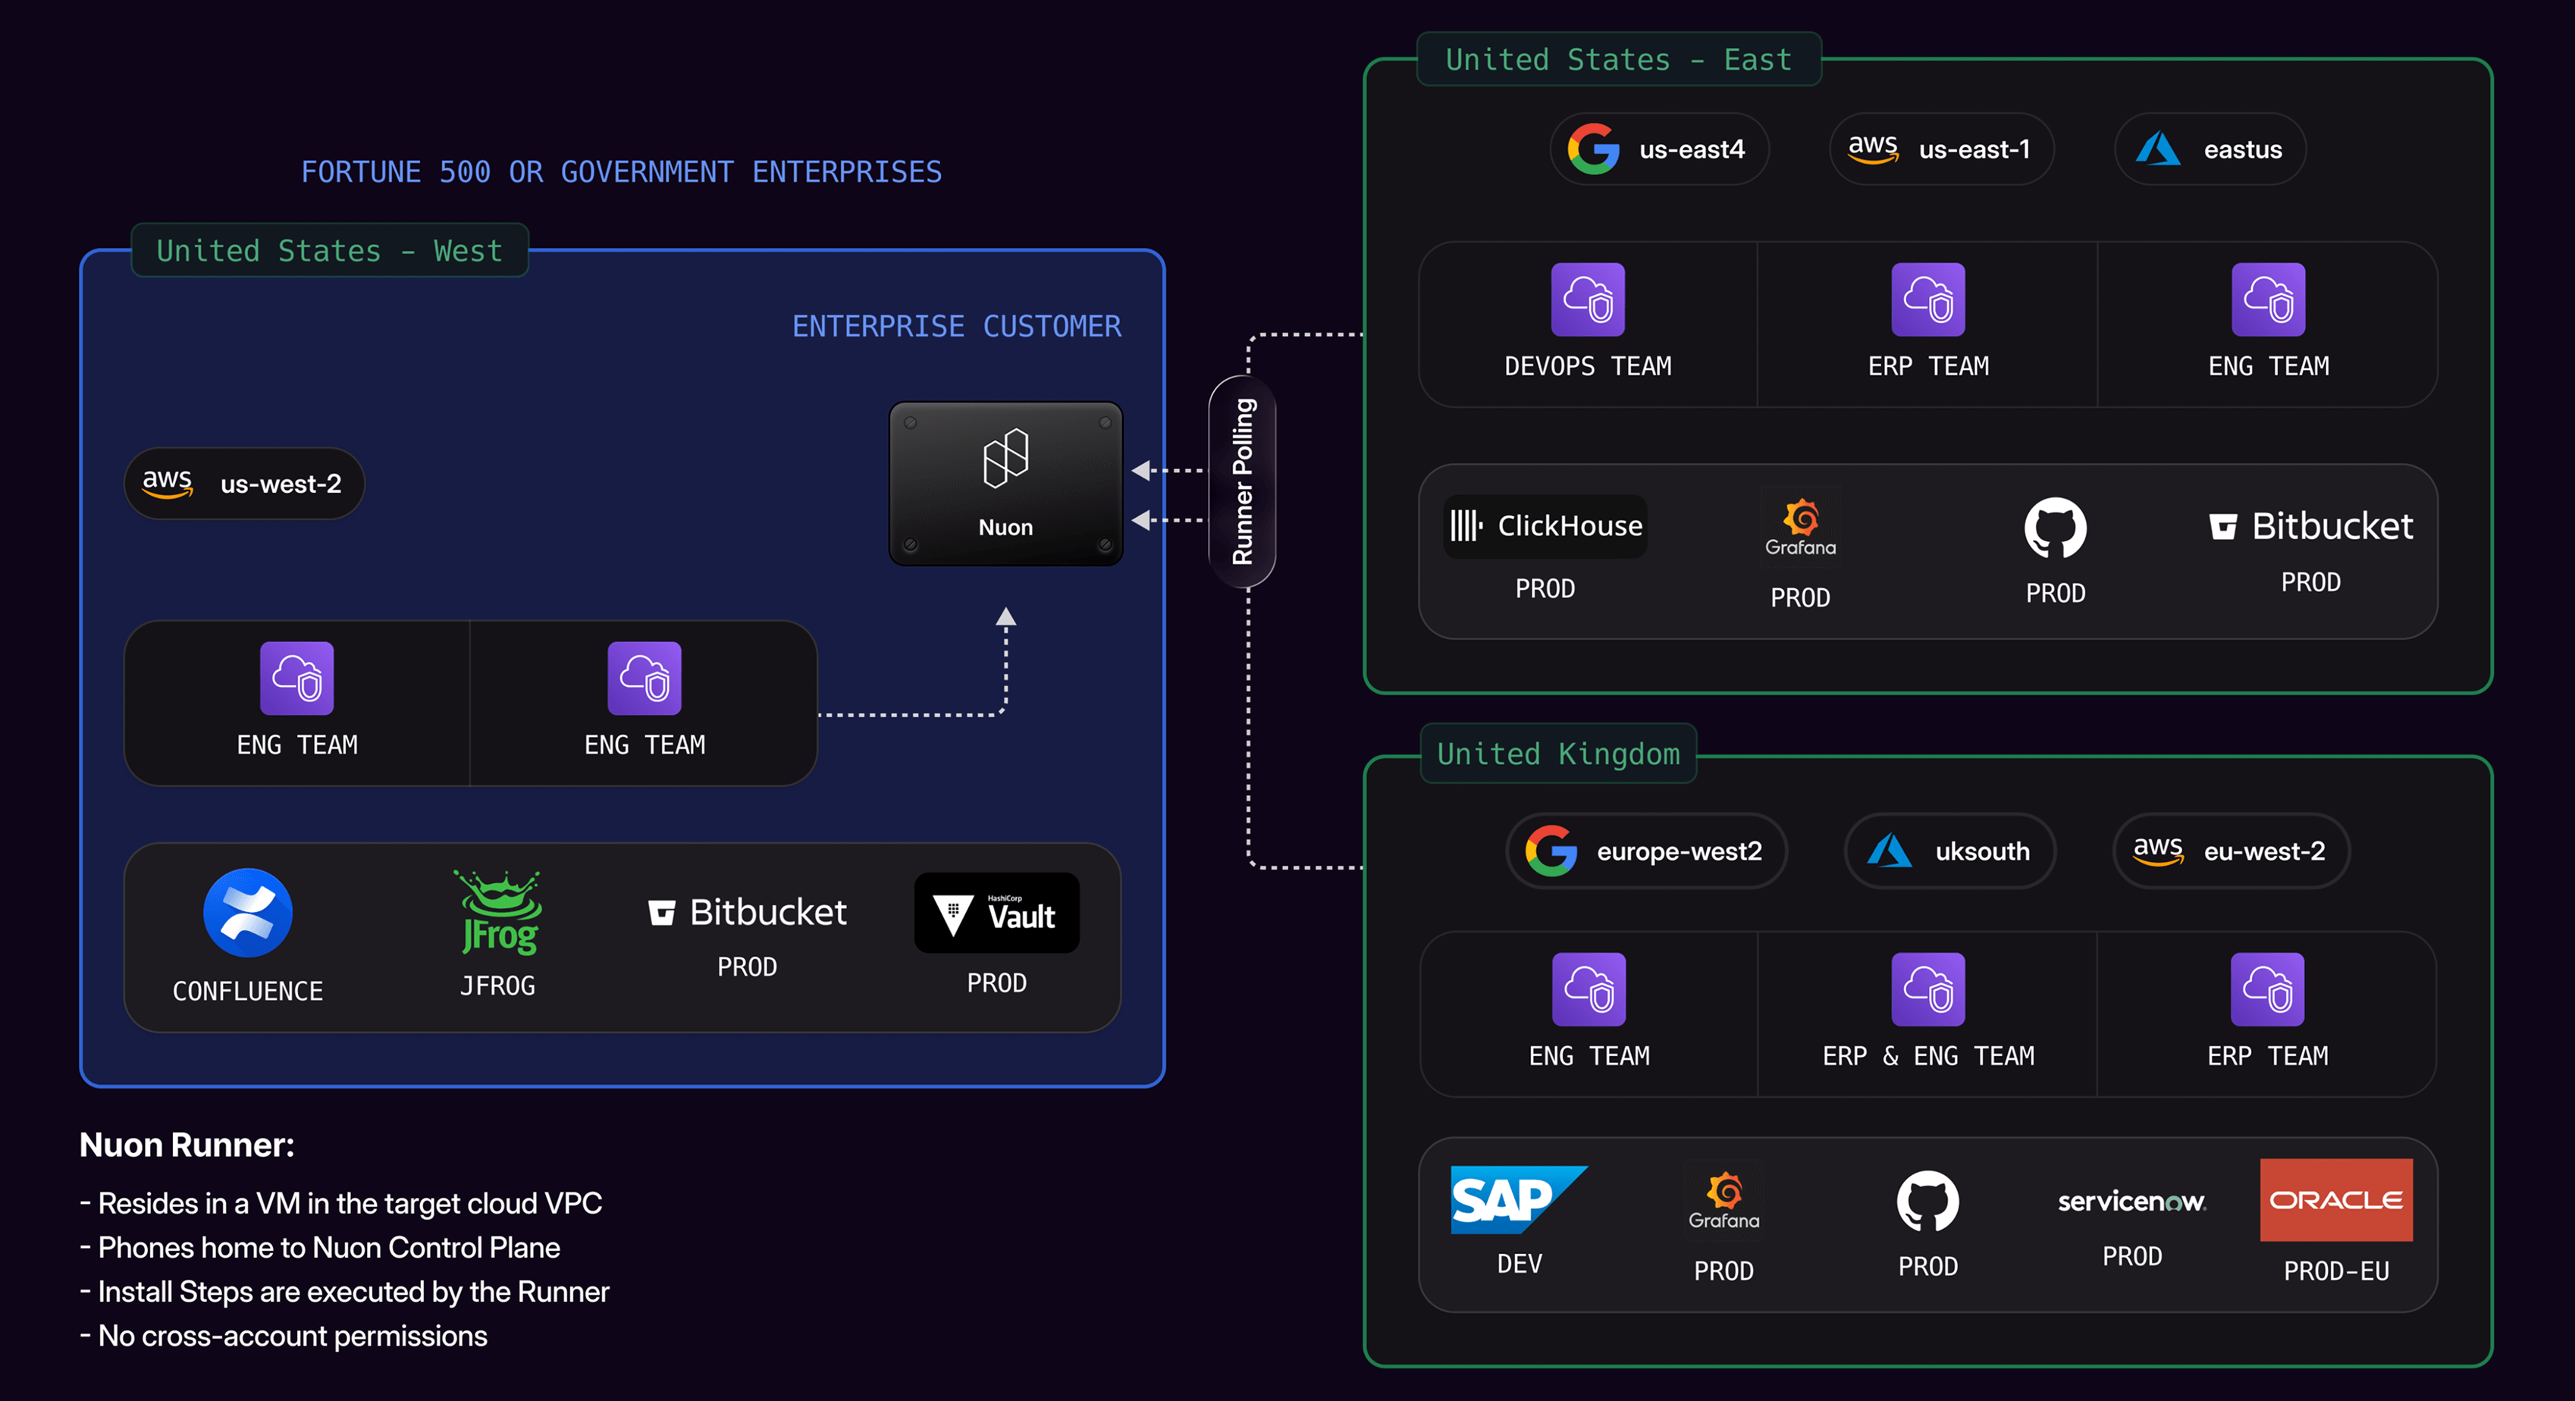
Task: Click the Runner Polling vertical label
Action: coord(1243,481)
